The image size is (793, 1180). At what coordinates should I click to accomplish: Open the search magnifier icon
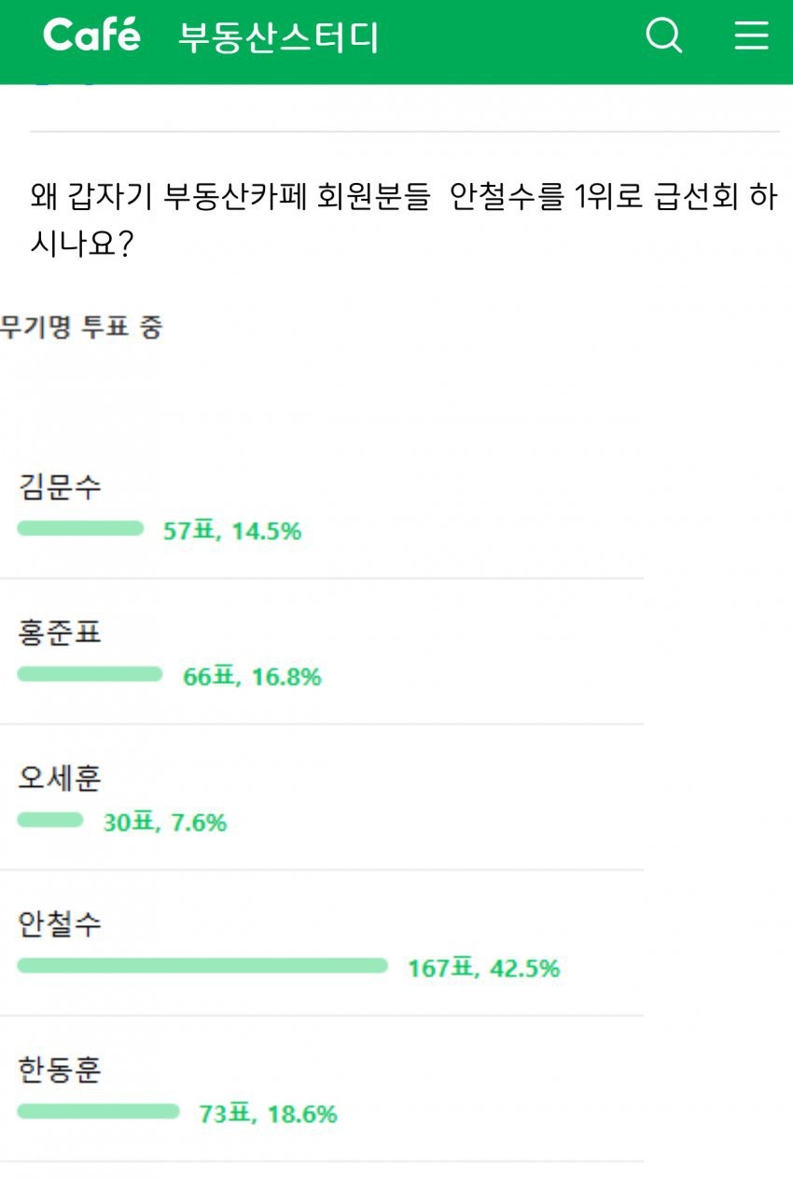664,36
